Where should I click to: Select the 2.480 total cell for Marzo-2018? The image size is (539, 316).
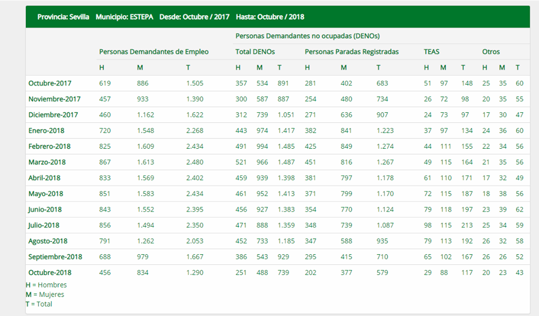[196, 162]
